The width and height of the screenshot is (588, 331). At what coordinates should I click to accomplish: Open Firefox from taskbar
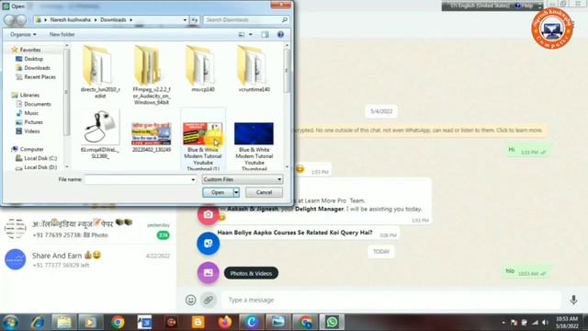225,323
